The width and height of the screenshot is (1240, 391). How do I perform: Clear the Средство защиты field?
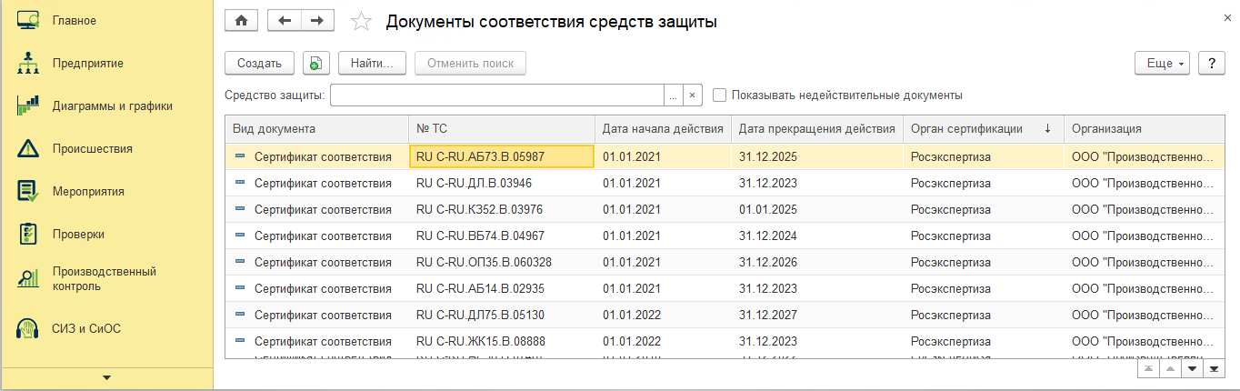coord(693,95)
